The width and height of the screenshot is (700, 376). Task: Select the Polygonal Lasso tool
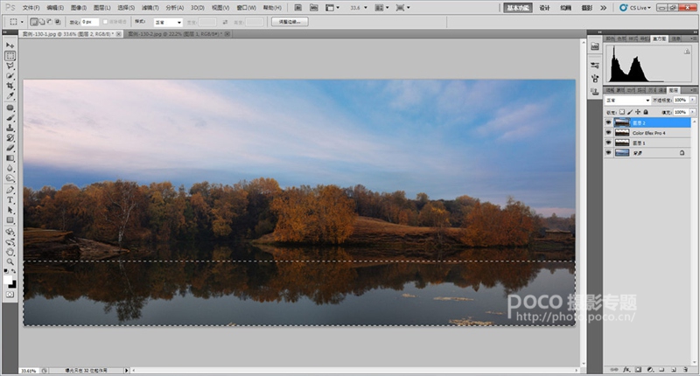point(10,66)
